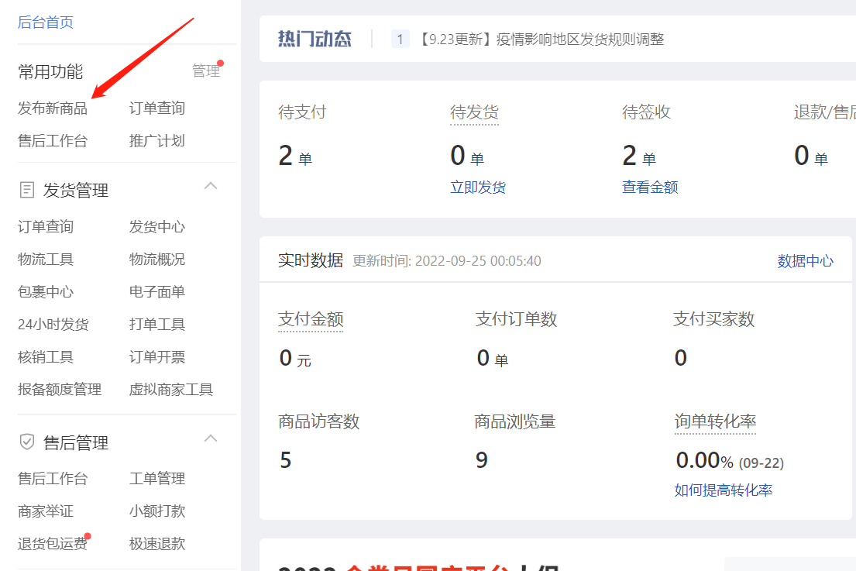The height and width of the screenshot is (571, 856).
Task: Open 物流概况 menu item
Action: [157, 260]
